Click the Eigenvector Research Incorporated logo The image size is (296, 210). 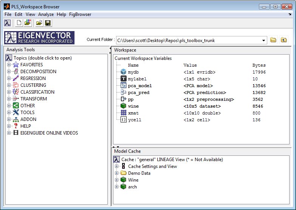[39, 38]
